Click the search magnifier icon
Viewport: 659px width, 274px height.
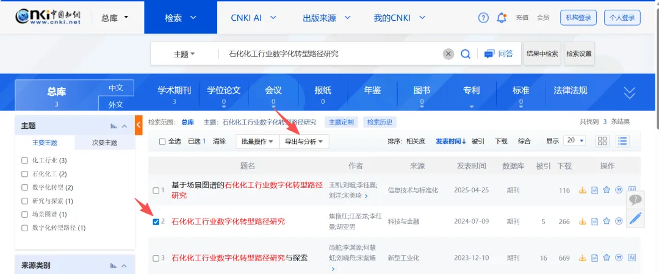click(x=465, y=54)
